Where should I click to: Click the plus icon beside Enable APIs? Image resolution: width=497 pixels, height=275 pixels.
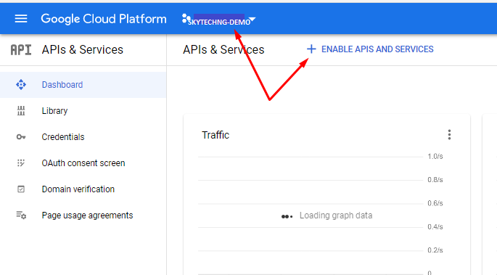click(x=311, y=49)
